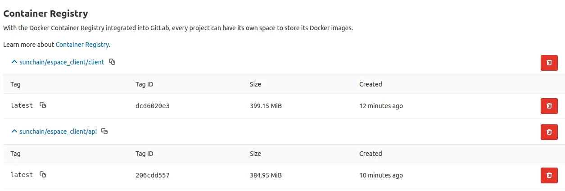Click the Created header in client table
Image resolution: width=565 pixels, height=191 pixels.
[x=370, y=84]
